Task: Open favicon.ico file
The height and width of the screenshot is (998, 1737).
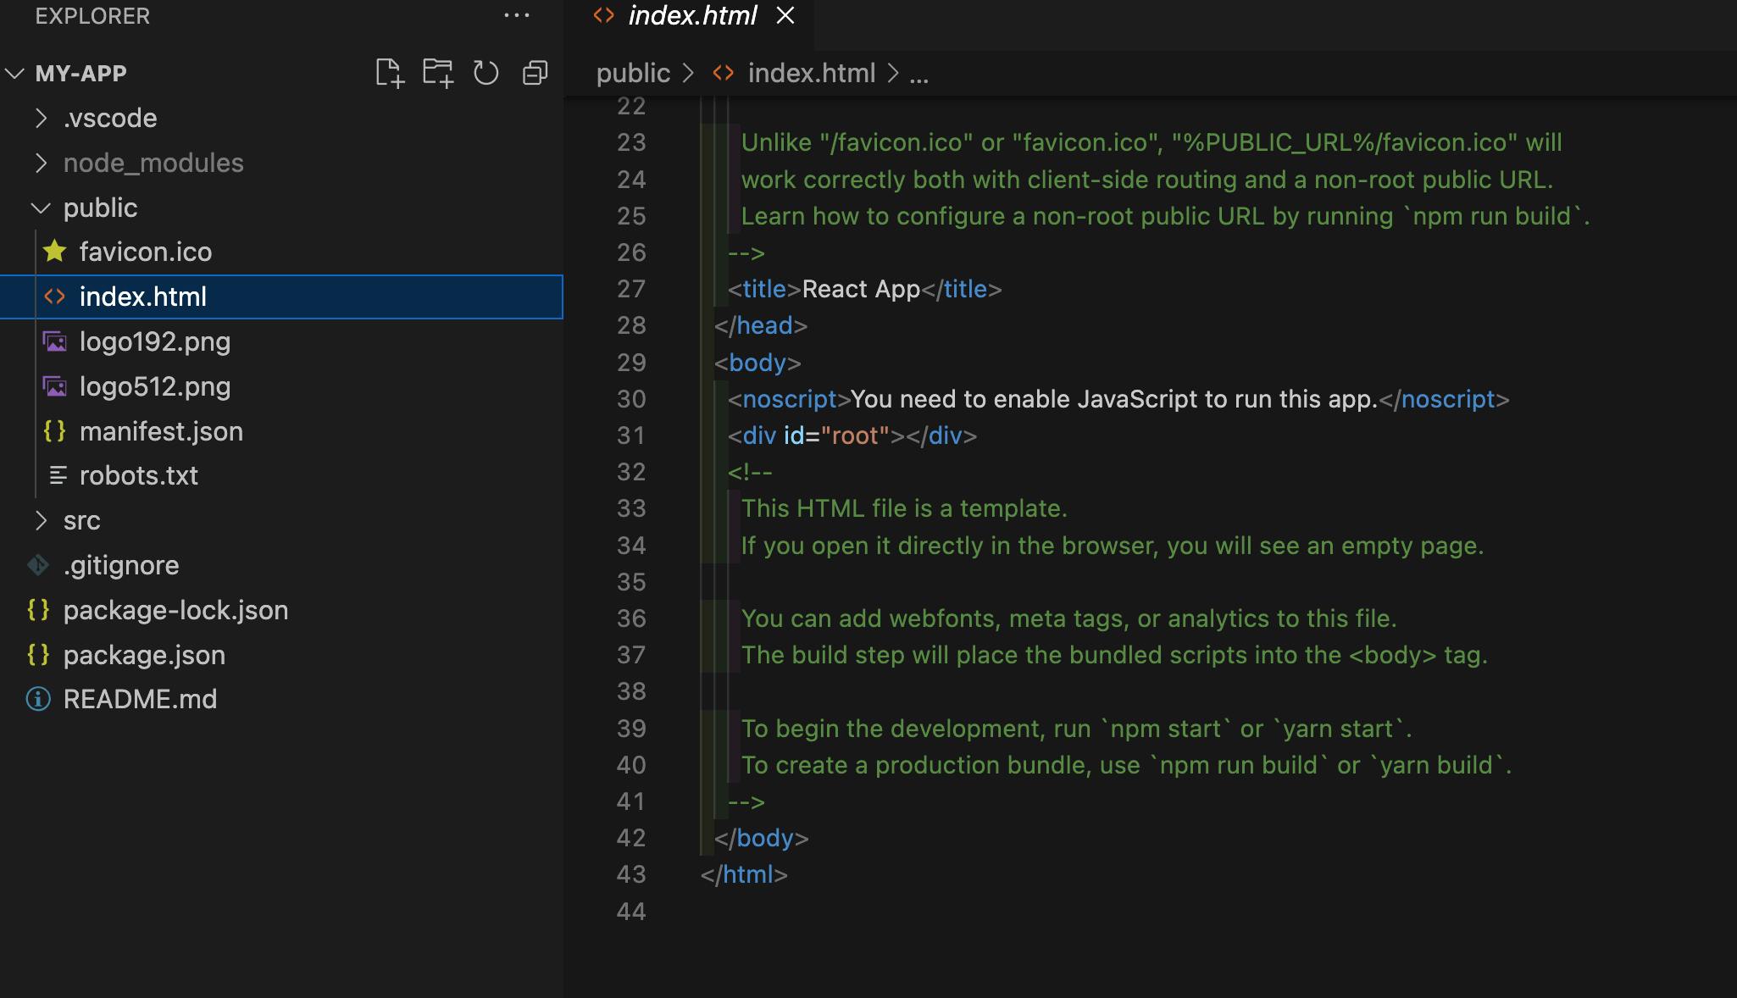Action: click(x=146, y=252)
